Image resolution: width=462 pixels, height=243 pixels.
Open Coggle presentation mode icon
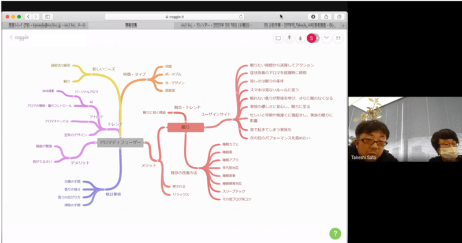point(278,38)
